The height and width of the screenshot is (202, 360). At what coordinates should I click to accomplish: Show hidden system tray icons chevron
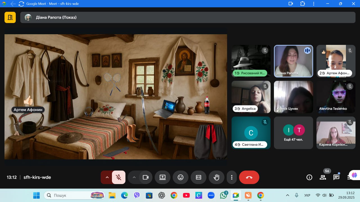coord(287,195)
